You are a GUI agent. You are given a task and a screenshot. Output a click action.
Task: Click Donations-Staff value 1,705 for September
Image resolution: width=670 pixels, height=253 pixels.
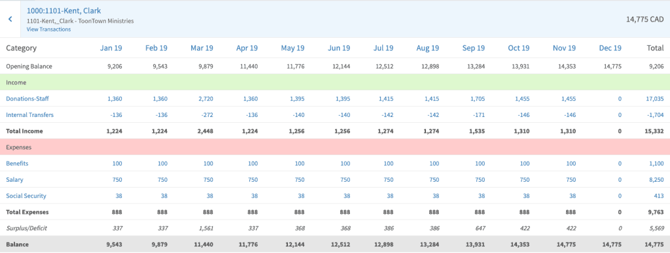(477, 99)
